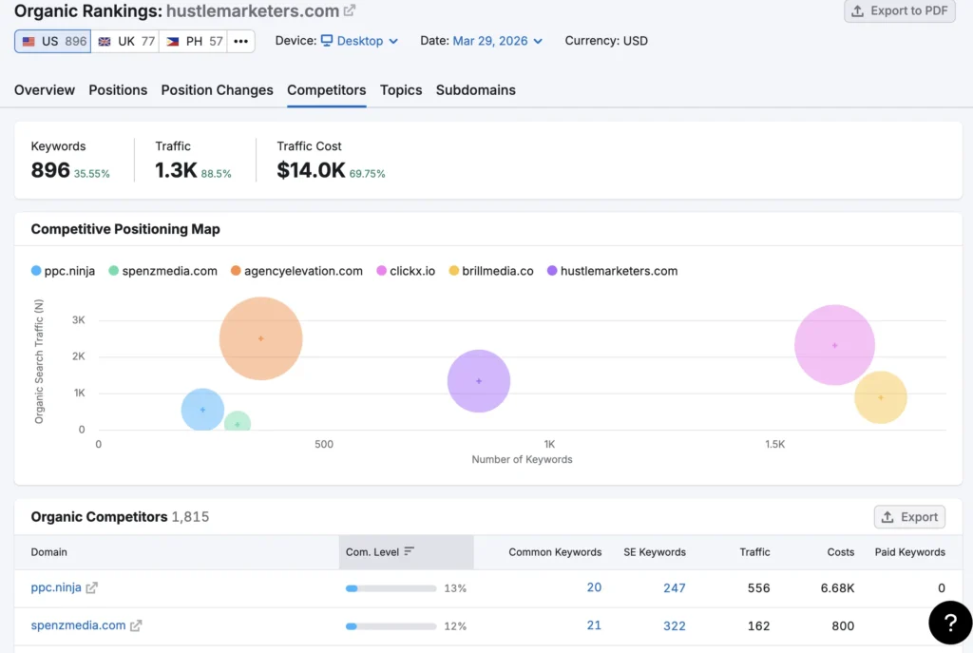This screenshot has width=973, height=653.
Task: Open the spenzmedia.com domain link
Action: [78, 625]
